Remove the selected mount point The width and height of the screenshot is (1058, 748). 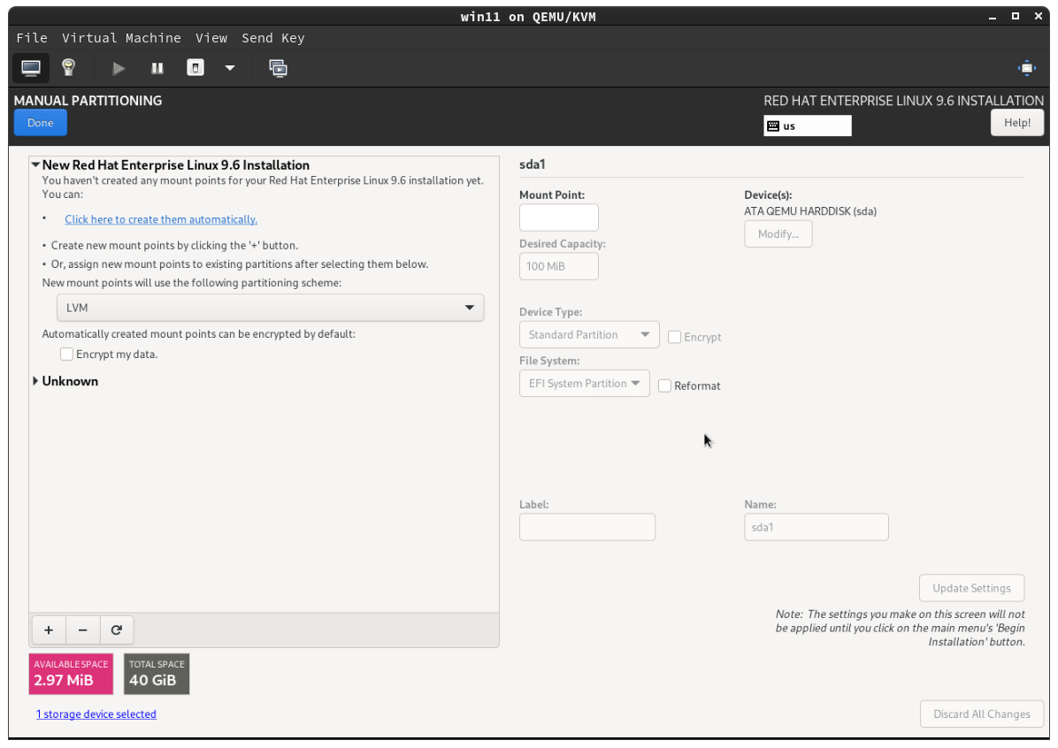click(x=83, y=630)
